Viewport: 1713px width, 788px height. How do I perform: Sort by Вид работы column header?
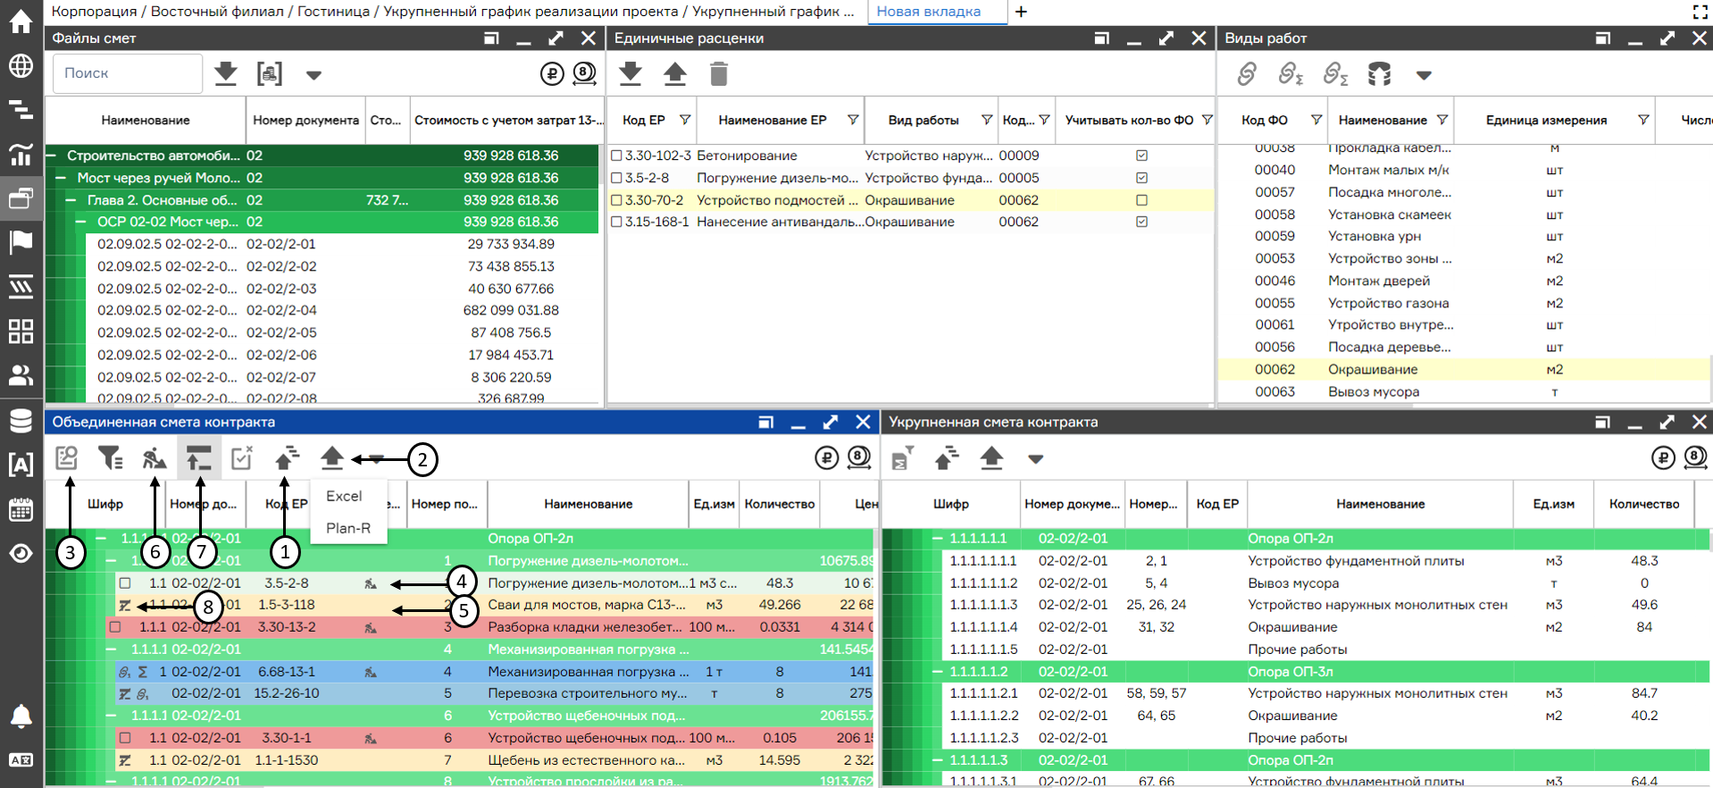pyautogui.click(x=923, y=120)
